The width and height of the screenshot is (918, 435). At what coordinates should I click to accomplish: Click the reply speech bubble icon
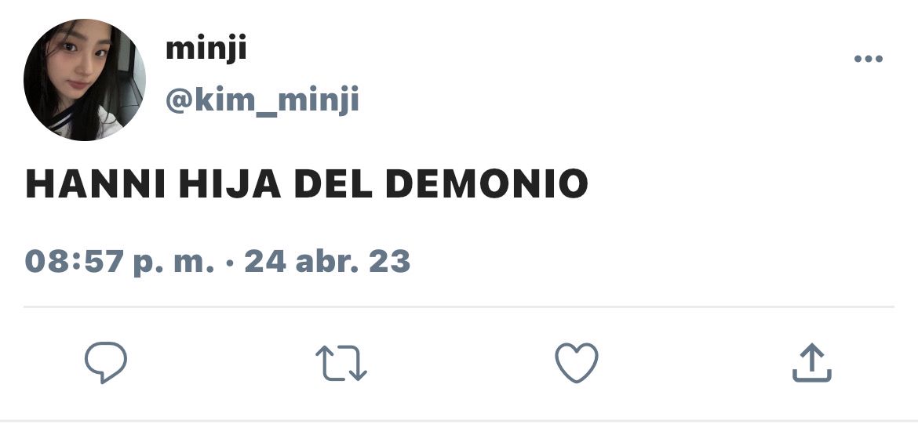106,362
